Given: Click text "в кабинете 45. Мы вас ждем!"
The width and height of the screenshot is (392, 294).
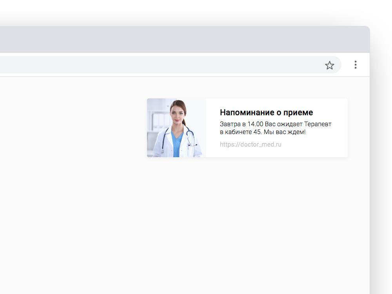Looking at the screenshot, I should coord(263,132).
